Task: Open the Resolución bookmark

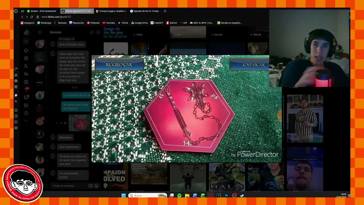Action: pos(77,23)
